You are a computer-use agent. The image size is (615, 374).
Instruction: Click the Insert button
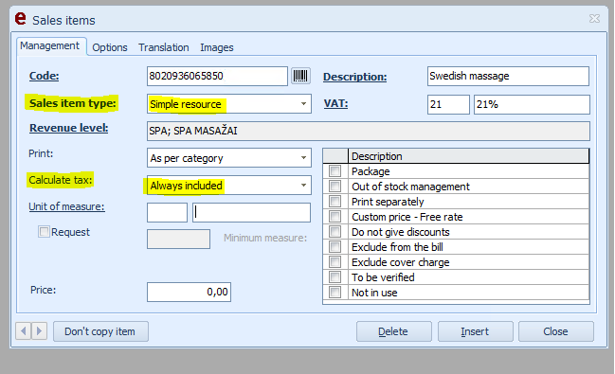(475, 331)
